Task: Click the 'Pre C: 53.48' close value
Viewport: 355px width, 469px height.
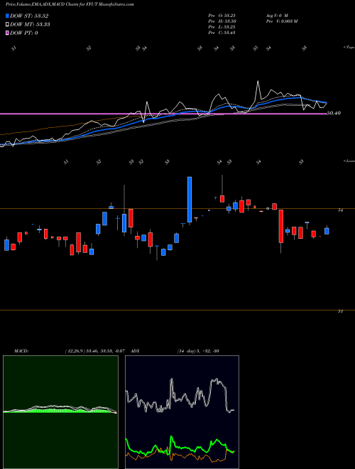Action: pyautogui.click(x=222, y=32)
